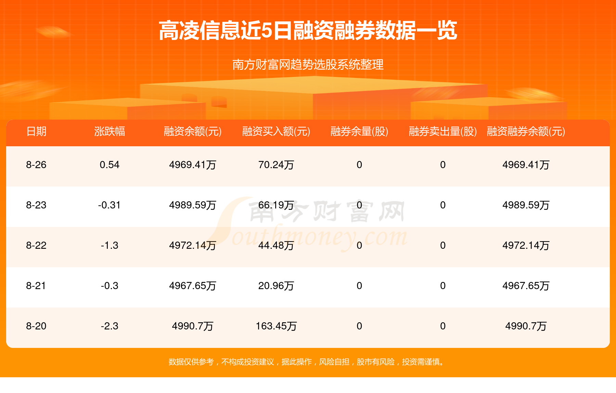Click 4990.7万 under 融资余额 column

(x=193, y=326)
